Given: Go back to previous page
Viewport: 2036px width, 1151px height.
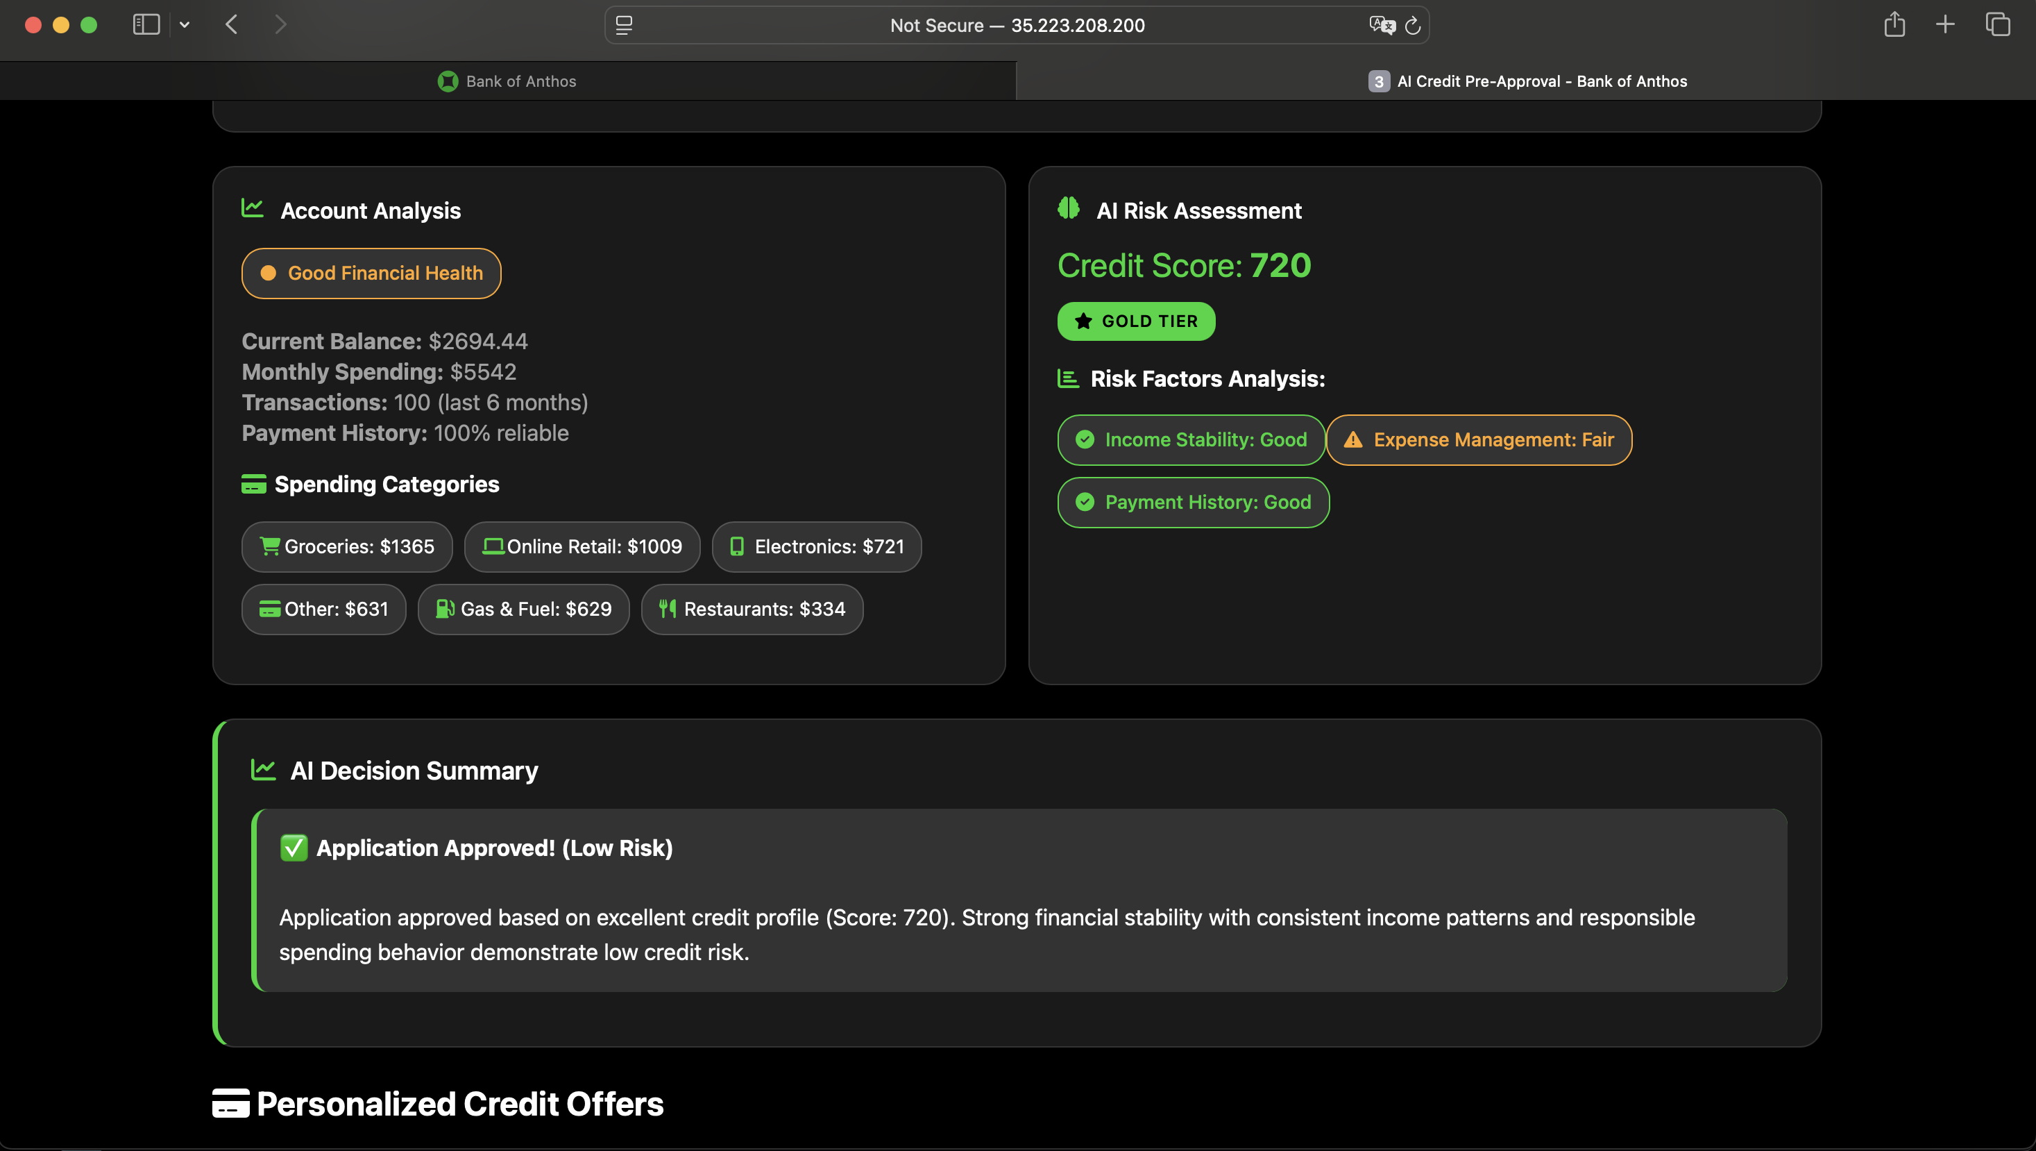Looking at the screenshot, I should pos(232,24).
